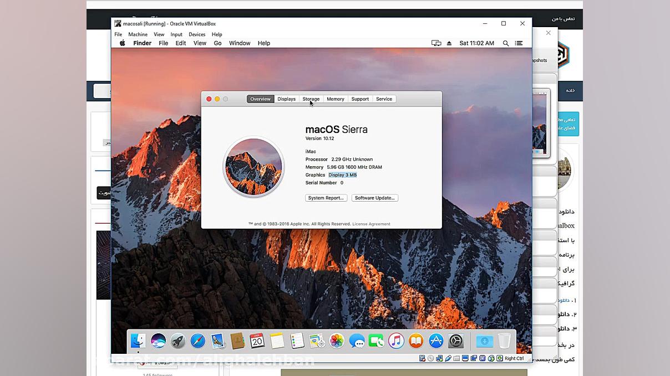Open the License Agreement link
The height and width of the screenshot is (376, 670).
coord(371,224)
